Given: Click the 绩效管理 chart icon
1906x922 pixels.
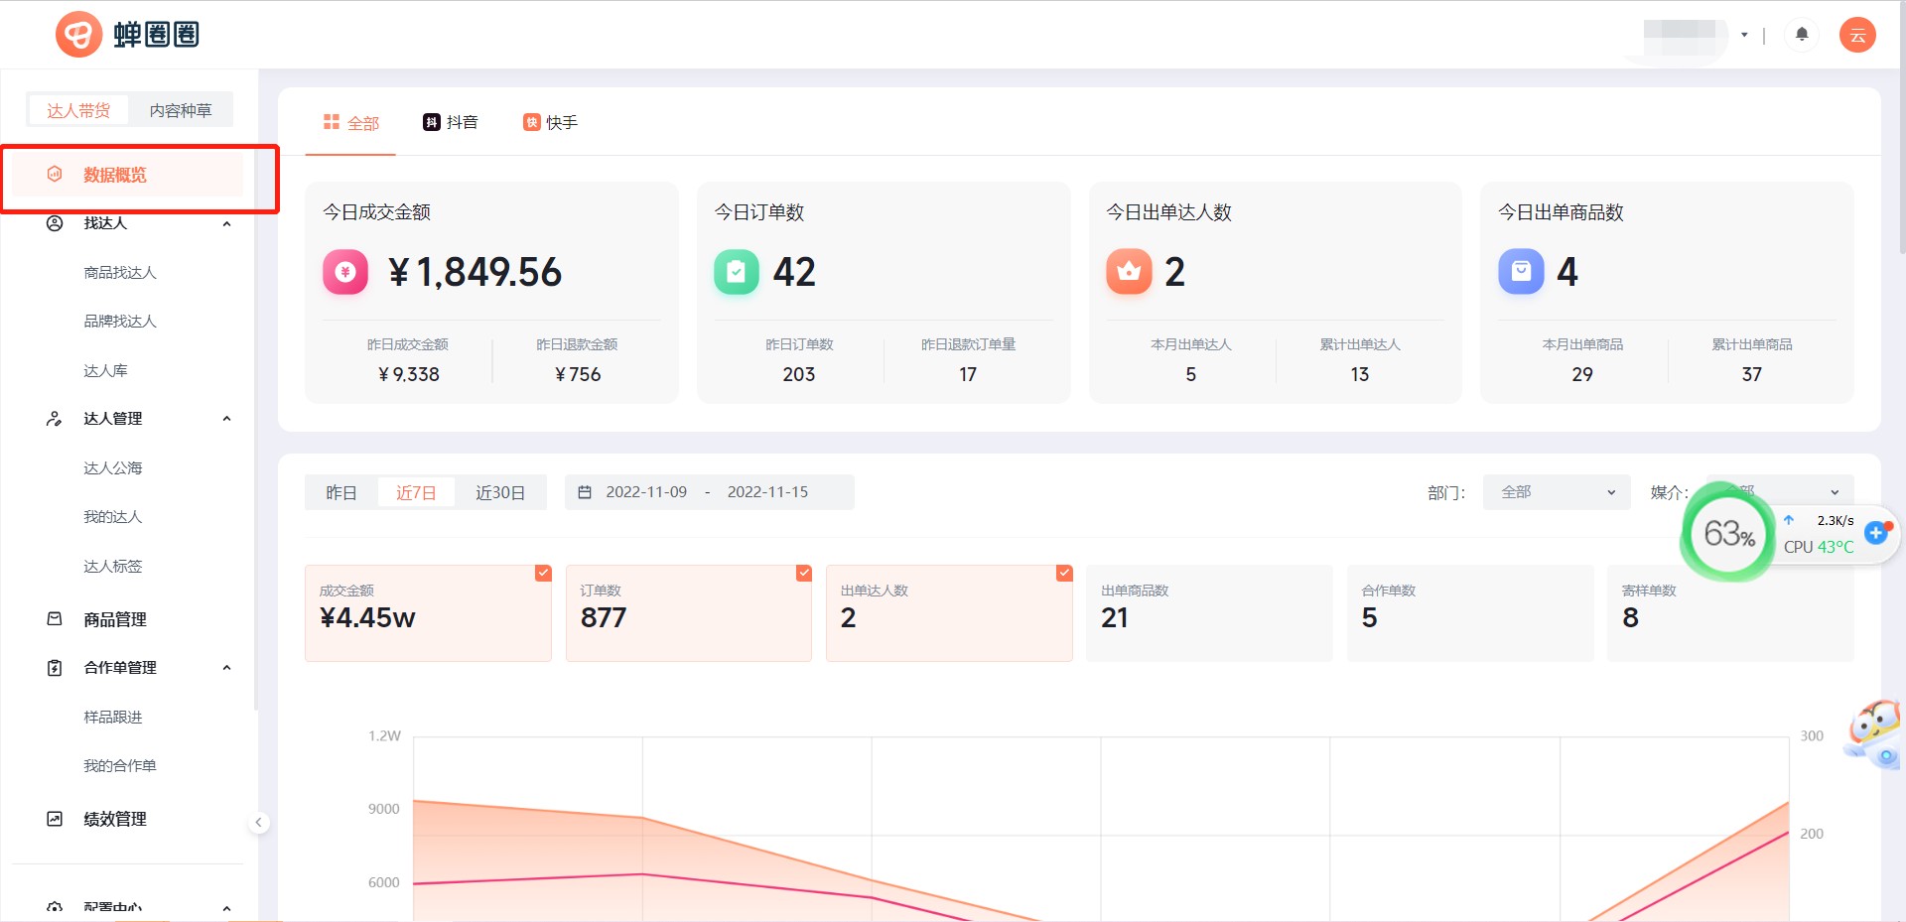Looking at the screenshot, I should coord(55,819).
